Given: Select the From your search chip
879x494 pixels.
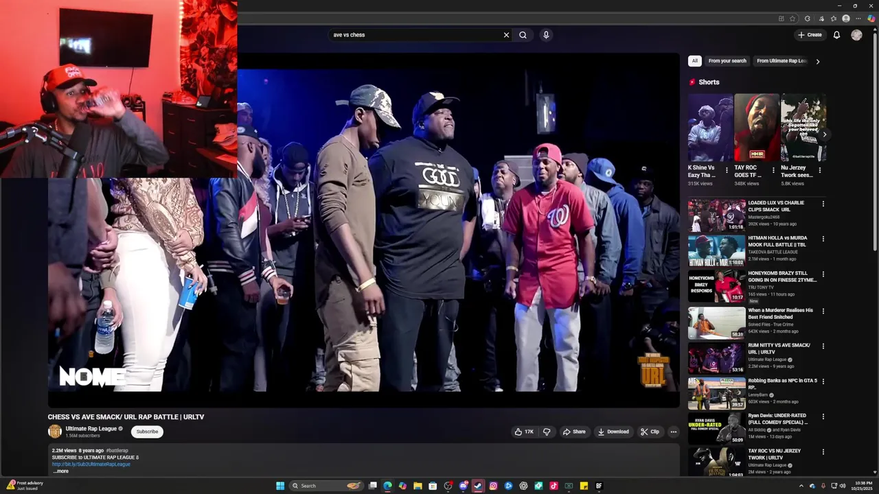Looking at the screenshot, I should click(727, 61).
